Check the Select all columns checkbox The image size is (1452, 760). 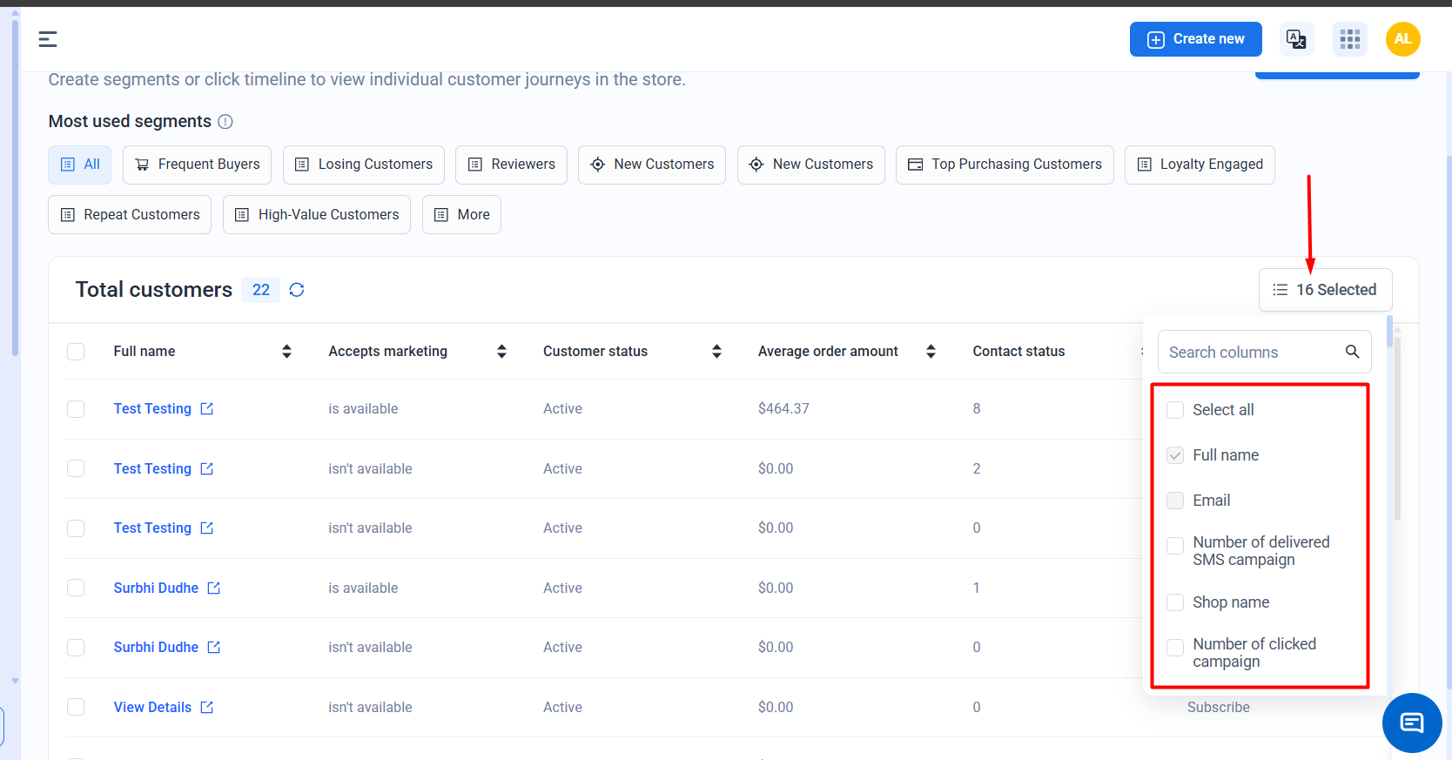click(x=1175, y=410)
